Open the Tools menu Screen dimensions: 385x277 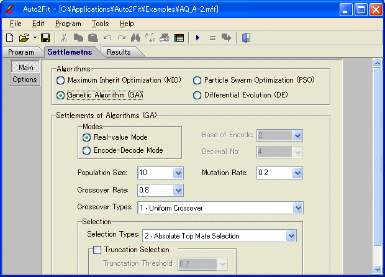pos(100,24)
